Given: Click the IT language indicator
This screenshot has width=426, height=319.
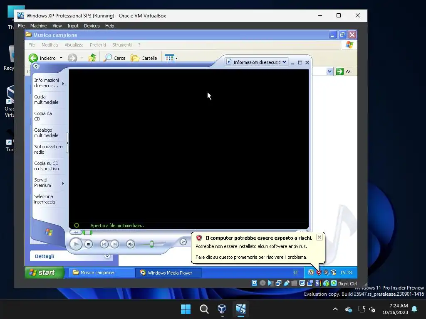Looking at the screenshot, I should (296, 272).
